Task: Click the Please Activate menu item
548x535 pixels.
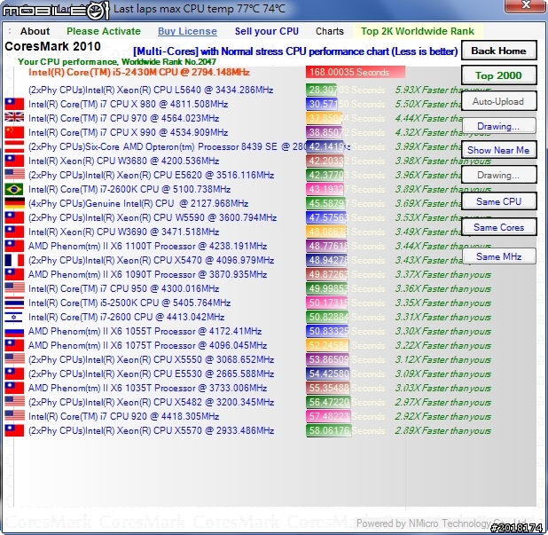Action: pos(104,31)
